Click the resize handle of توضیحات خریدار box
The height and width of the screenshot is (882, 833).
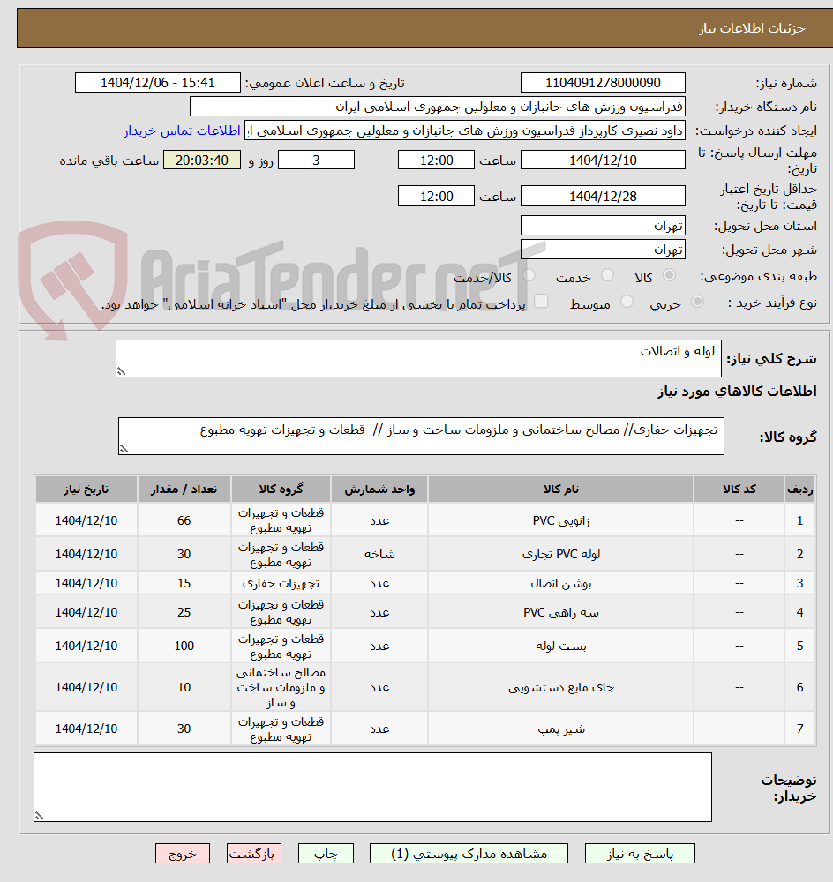point(40,816)
